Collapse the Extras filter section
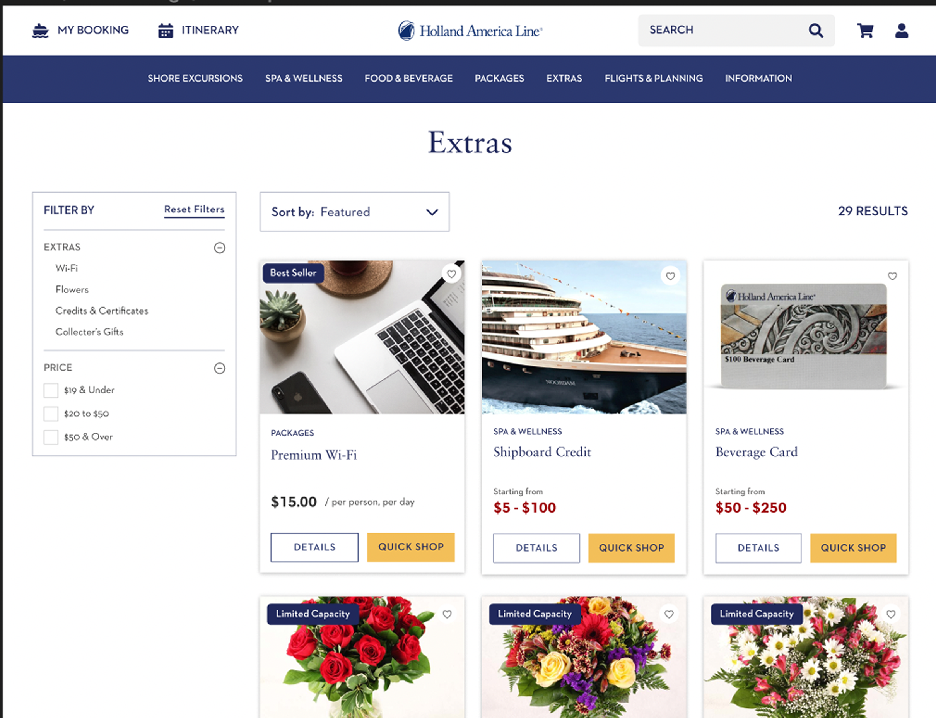The height and width of the screenshot is (718, 936). coord(220,248)
